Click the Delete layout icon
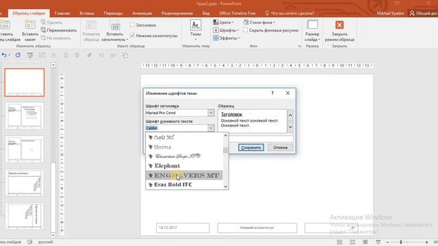438x246 pixels. click(43, 23)
